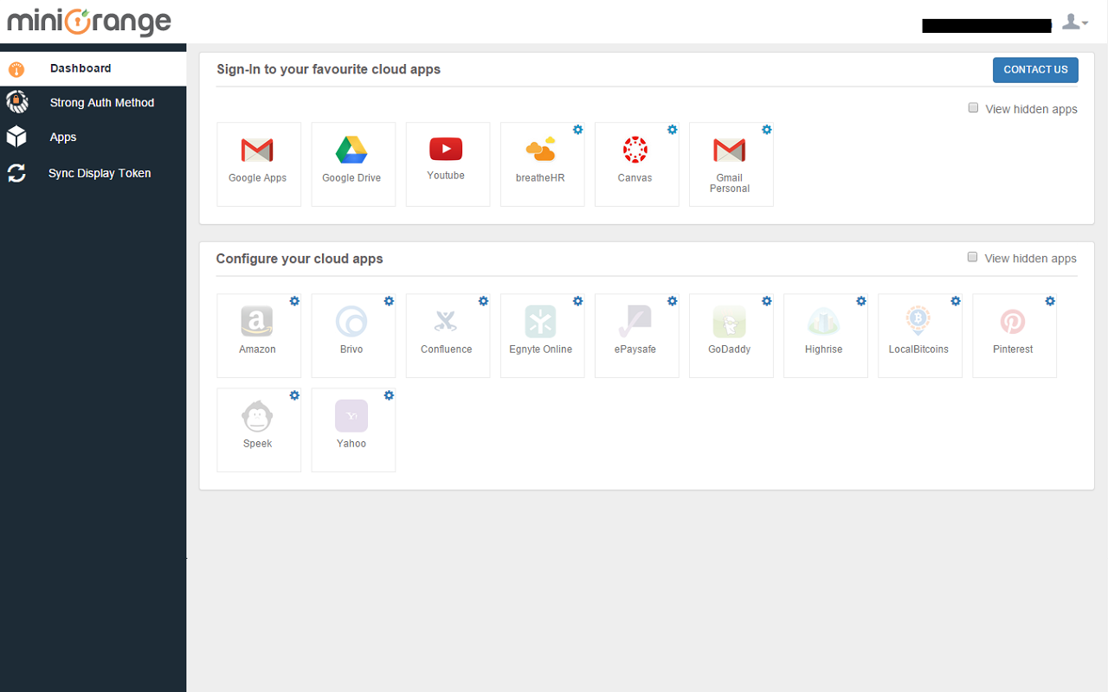The height and width of the screenshot is (692, 1108).
Task: Click the Sync Display Token sidebar icon
Action: click(16, 173)
